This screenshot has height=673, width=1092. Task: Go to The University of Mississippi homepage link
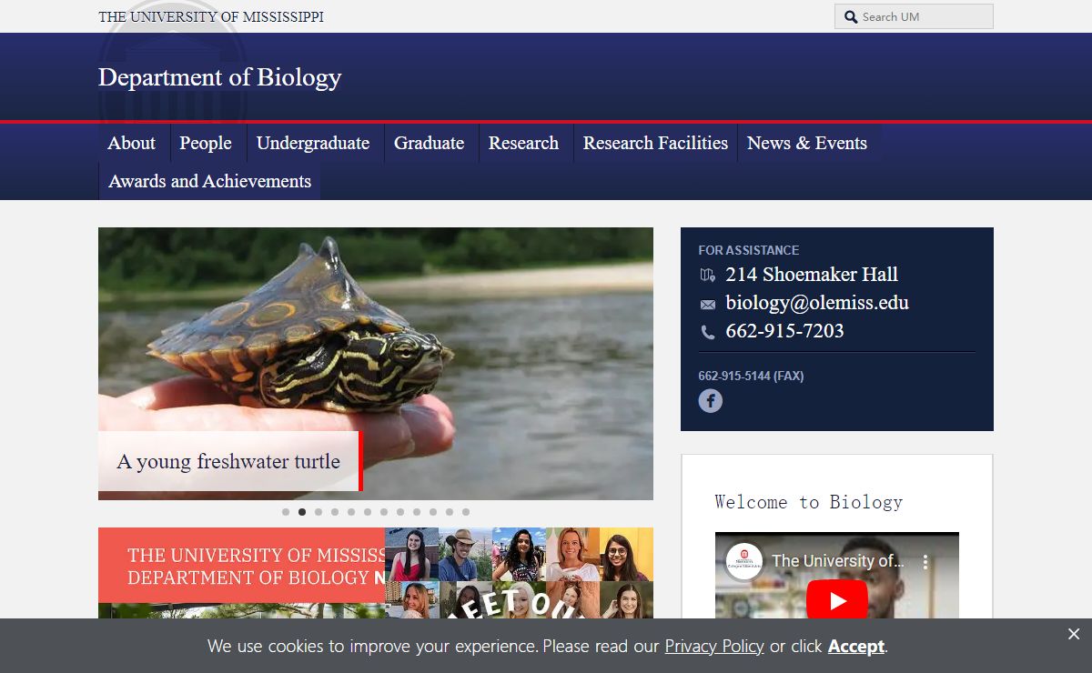click(x=211, y=16)
